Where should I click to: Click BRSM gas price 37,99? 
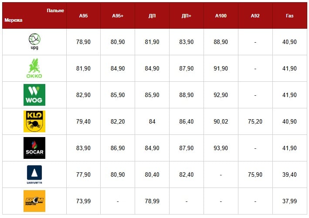pyautogui.click(x=289, y=201)
